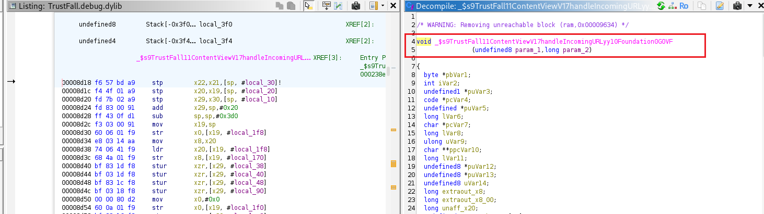The width and height of the screenshot is (764, 214).
Task: Take a snapshot of the Listing window
Action: coord(356,6)
